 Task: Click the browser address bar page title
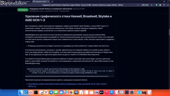83,5
